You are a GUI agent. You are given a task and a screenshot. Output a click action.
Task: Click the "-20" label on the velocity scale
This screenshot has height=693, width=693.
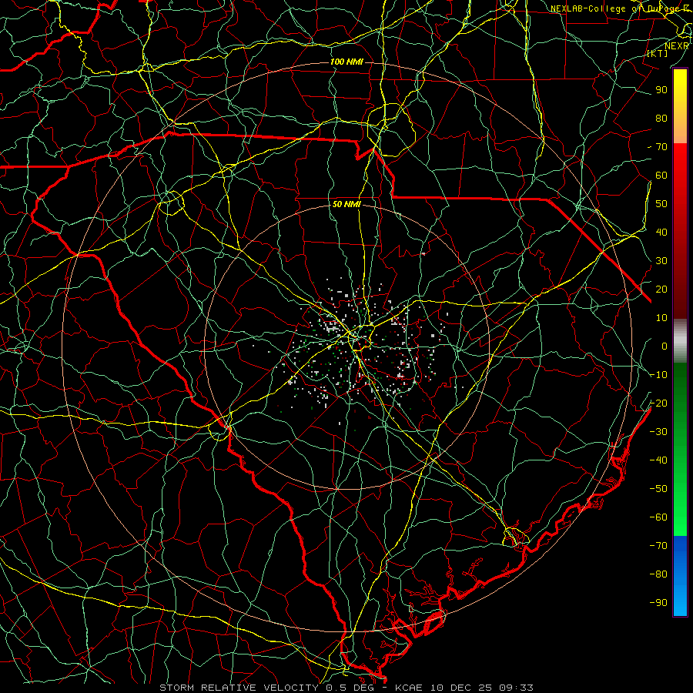coord(658,403)
